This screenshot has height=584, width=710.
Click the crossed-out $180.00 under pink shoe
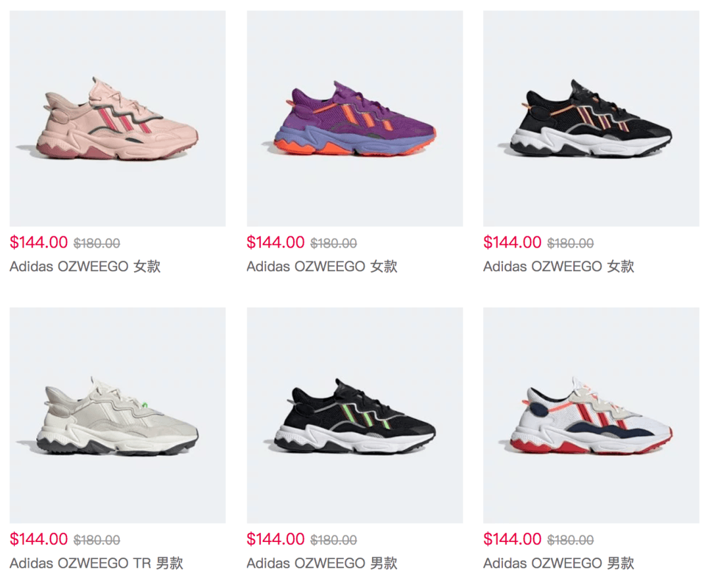tap(97, 243)
